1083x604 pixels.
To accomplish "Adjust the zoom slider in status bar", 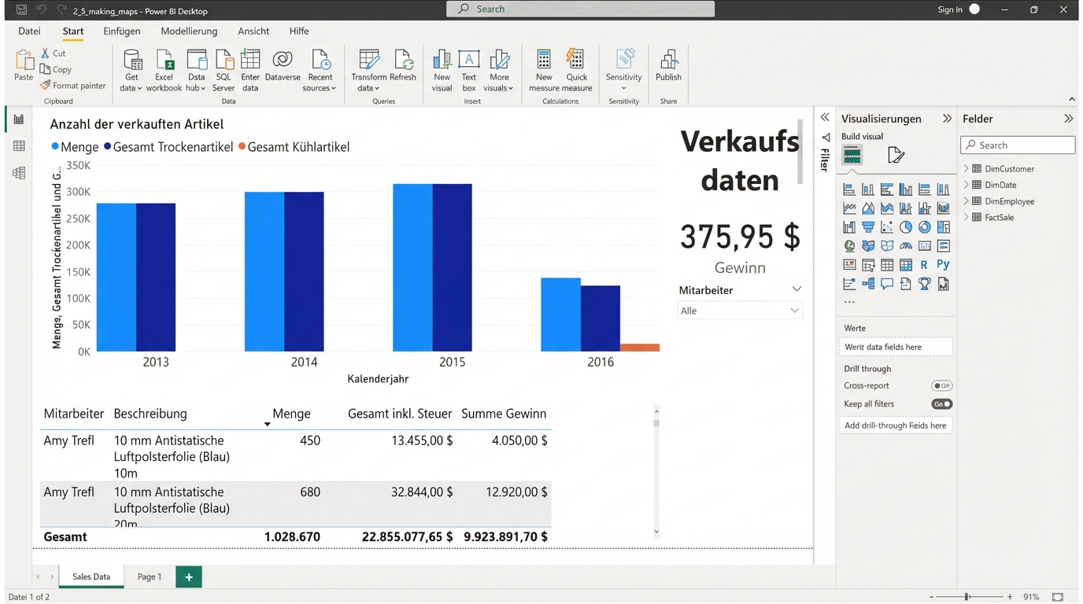I will (x=967, y=598).
